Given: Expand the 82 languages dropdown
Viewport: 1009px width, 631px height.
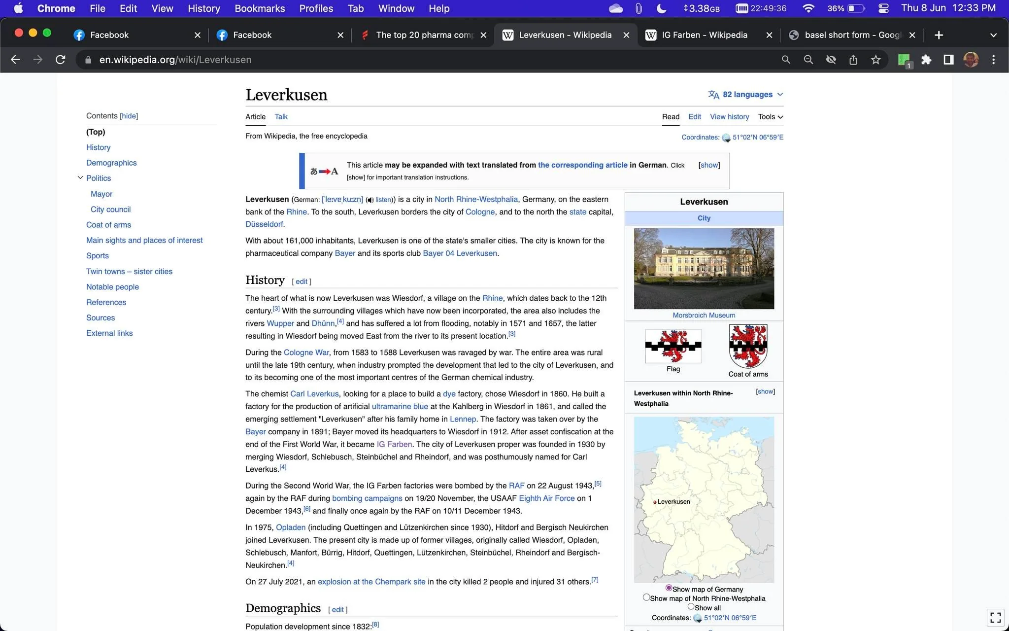Looking at the screenshot, I should pos(746,95).
